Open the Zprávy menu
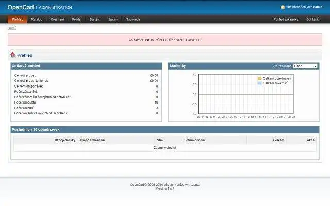 (x=113, y=19)
